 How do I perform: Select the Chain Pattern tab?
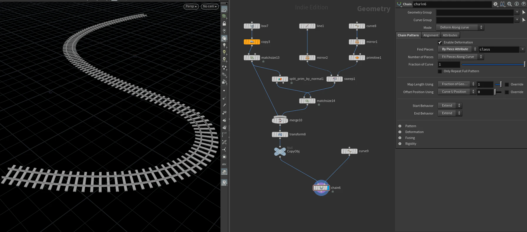click(x=408, y=35)
